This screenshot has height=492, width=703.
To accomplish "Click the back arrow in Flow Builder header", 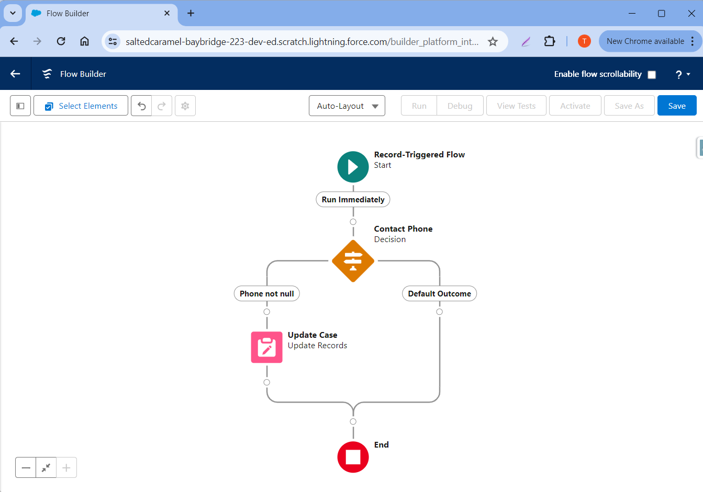I will tap(15, 74).
